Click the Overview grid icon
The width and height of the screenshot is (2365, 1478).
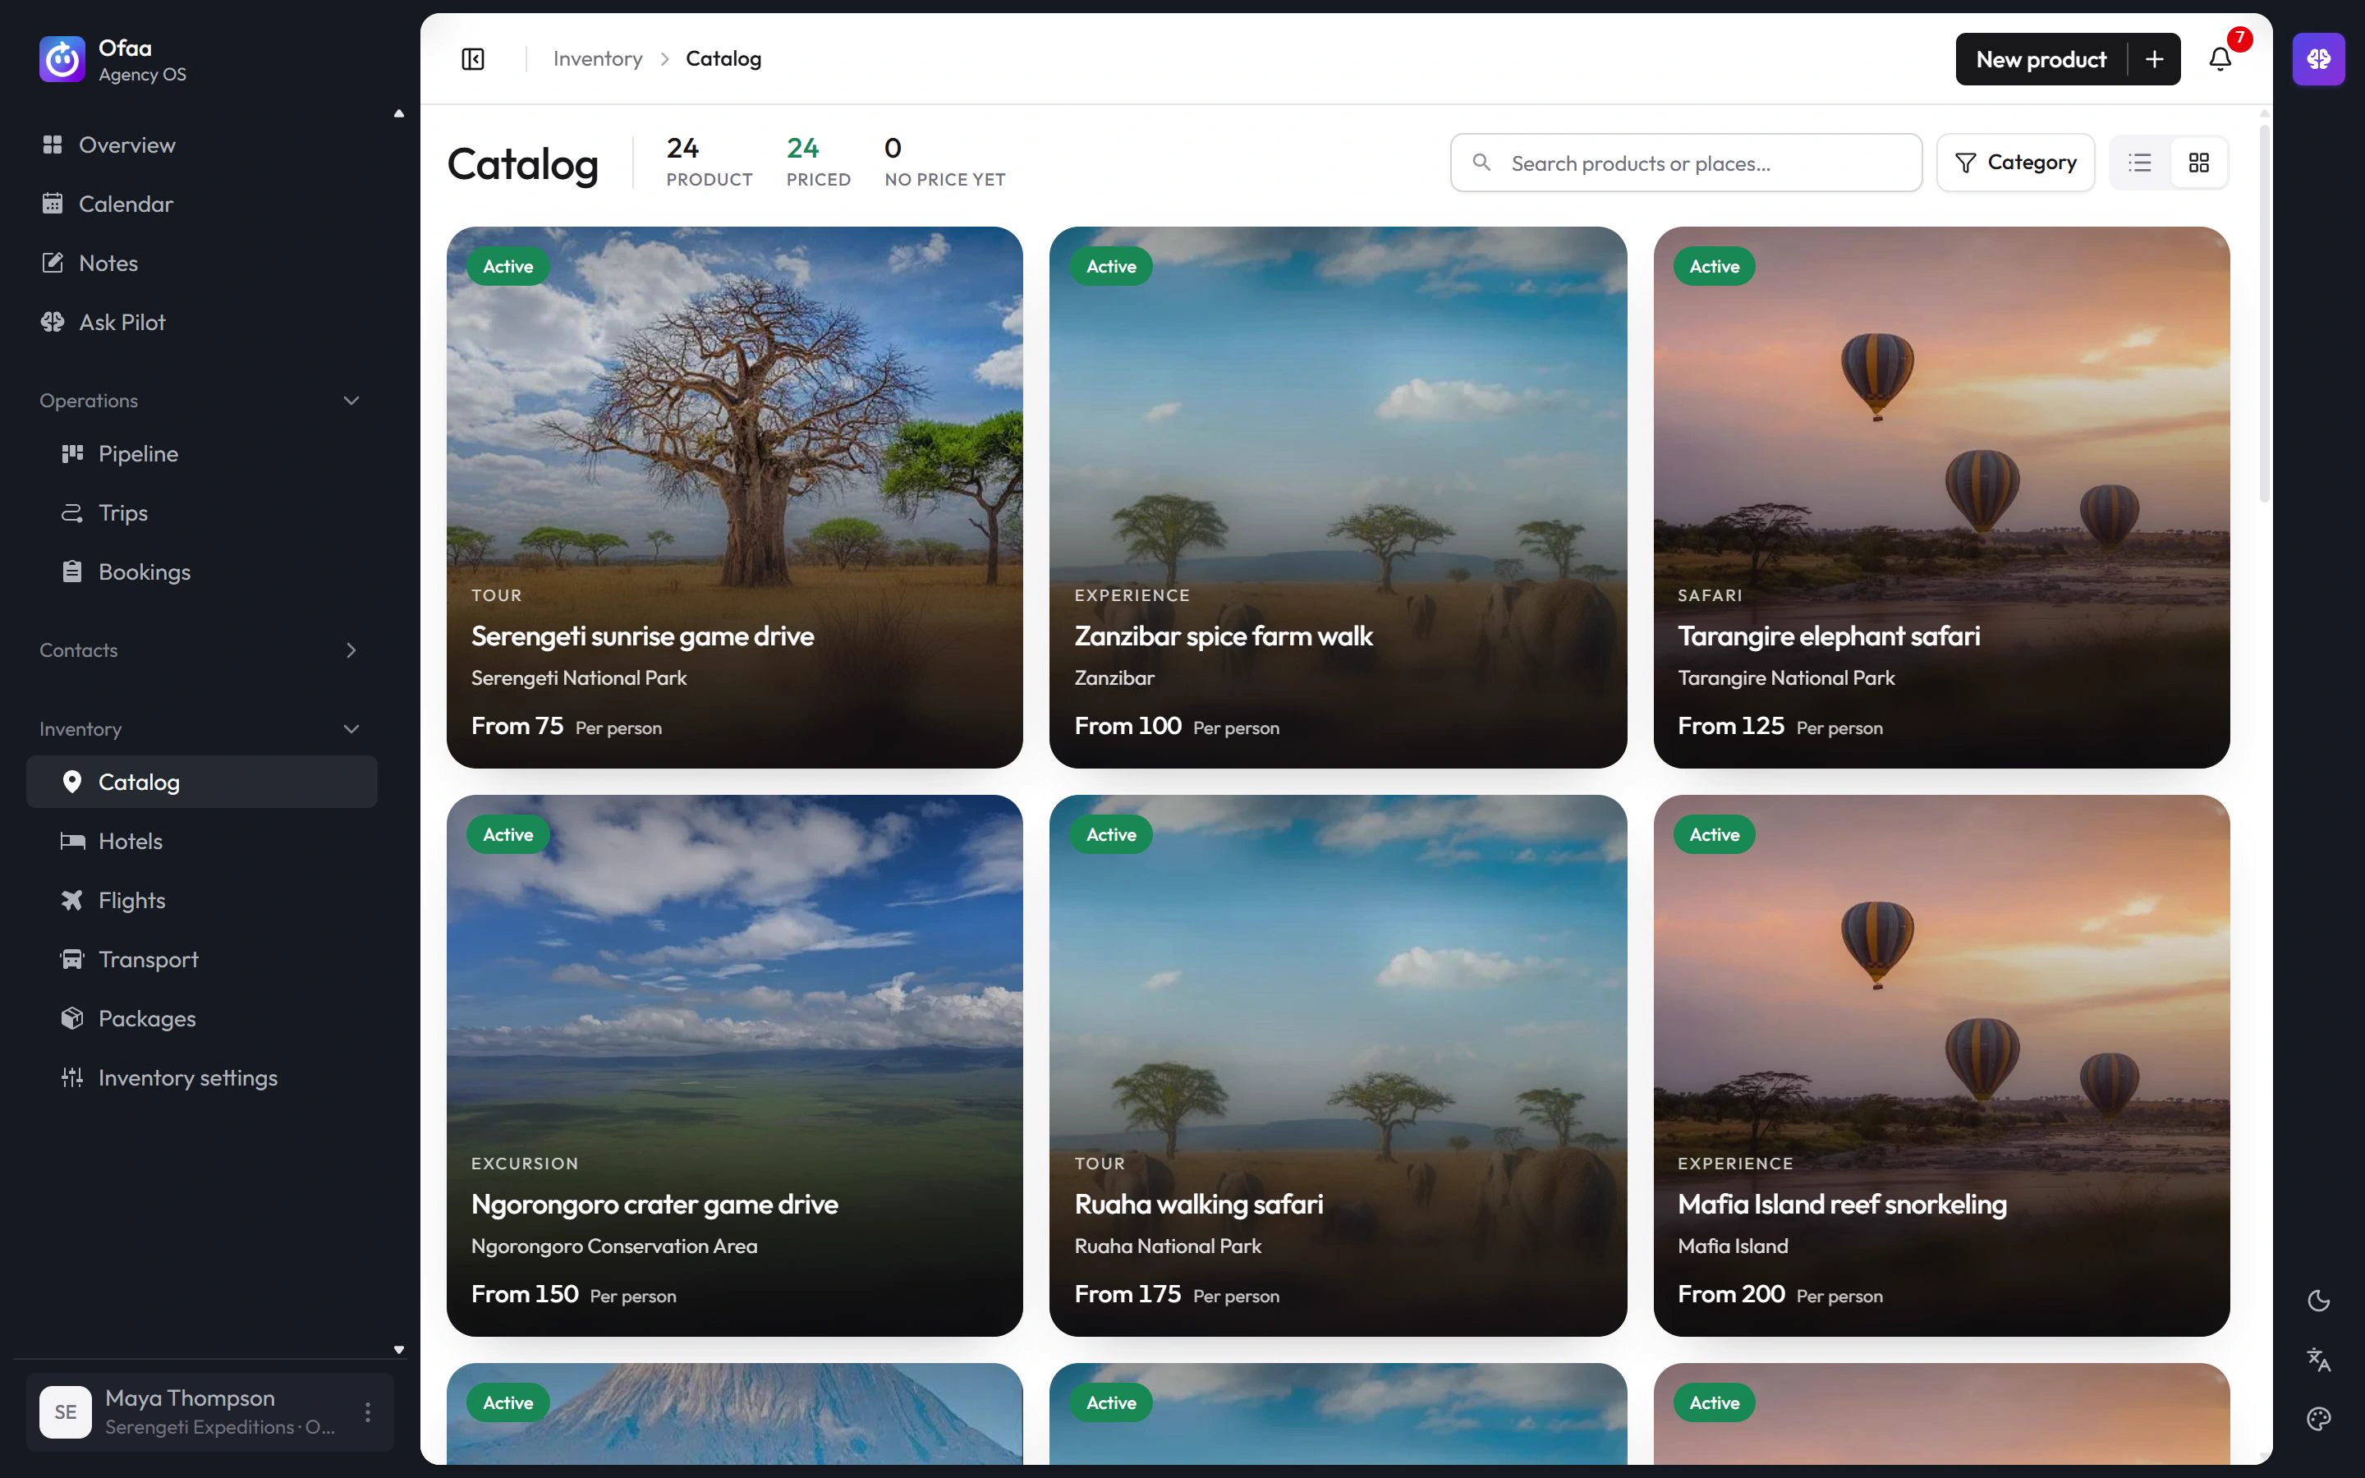pyautogui.click(x=53, y=145)
